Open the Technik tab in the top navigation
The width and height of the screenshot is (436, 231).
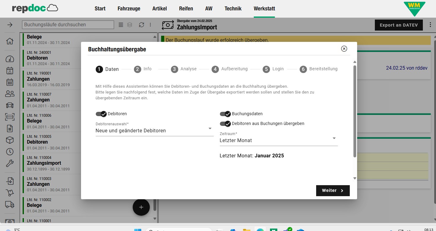pyautogui.click(x=233, y=9)
